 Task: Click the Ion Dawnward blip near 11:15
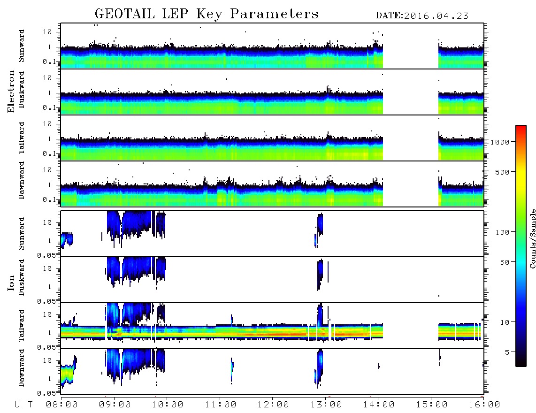(232, 371)
